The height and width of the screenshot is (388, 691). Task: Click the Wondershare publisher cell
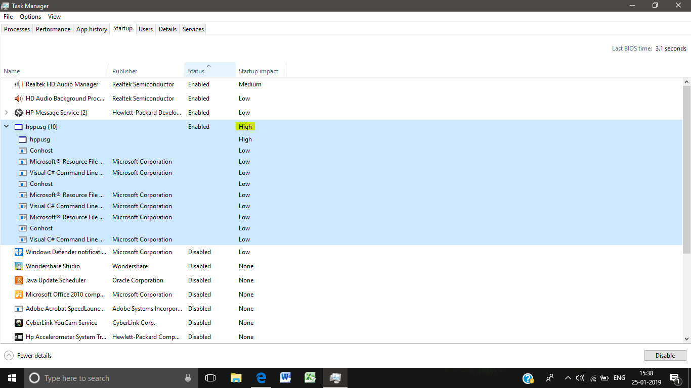click(130, 266)
